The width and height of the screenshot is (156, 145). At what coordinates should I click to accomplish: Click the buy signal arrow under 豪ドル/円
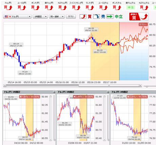point(49,7)
